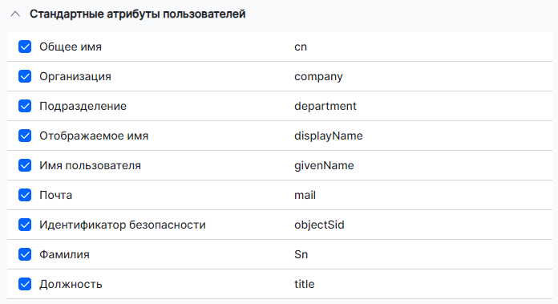Collapse the Стандартные атрибуты пользователей section chevron
The height and width of the screenshot is (304, 558).
[x=15, y=14]
